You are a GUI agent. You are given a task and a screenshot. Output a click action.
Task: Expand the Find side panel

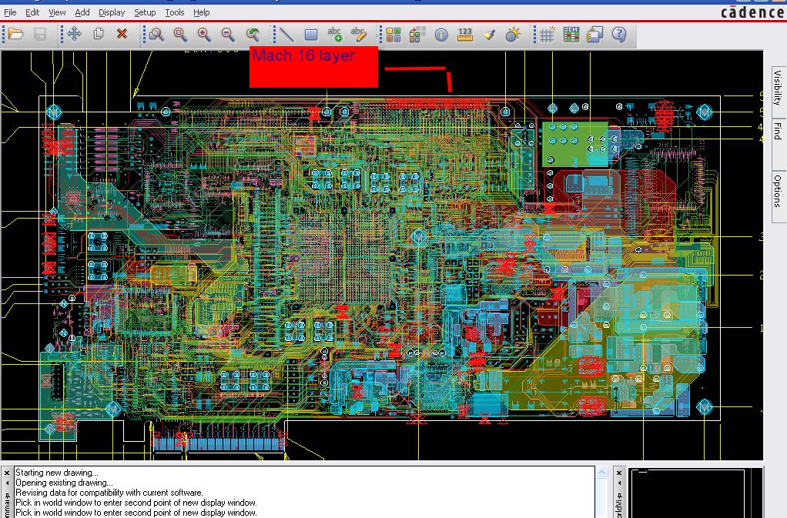pos(778,130)
